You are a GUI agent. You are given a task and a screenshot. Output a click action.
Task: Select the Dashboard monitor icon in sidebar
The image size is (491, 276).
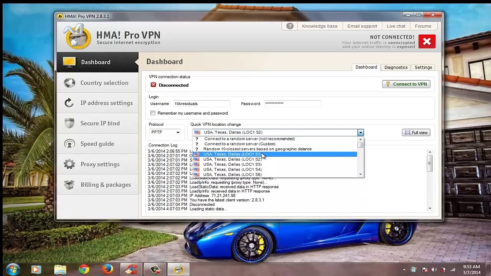coord(69,62)
